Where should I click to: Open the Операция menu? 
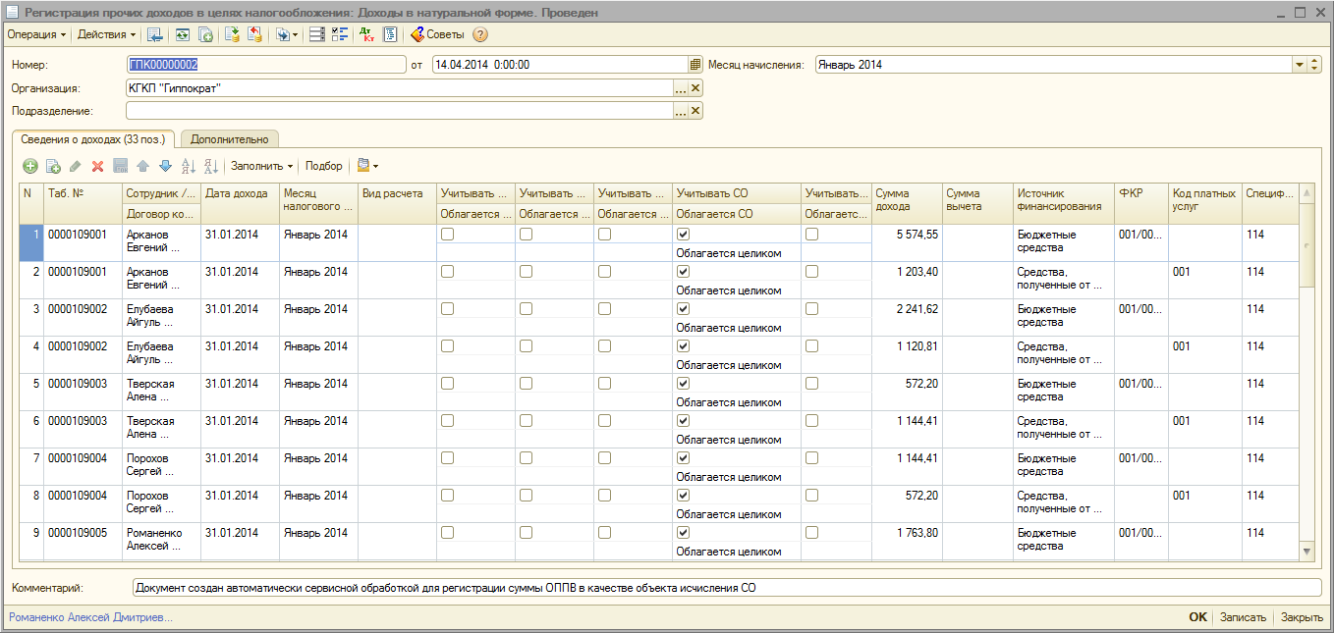[x=37, y=34]
